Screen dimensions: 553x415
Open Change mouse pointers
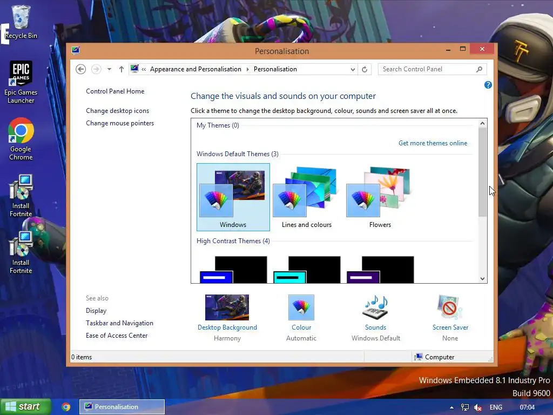[x=120, y=123]
